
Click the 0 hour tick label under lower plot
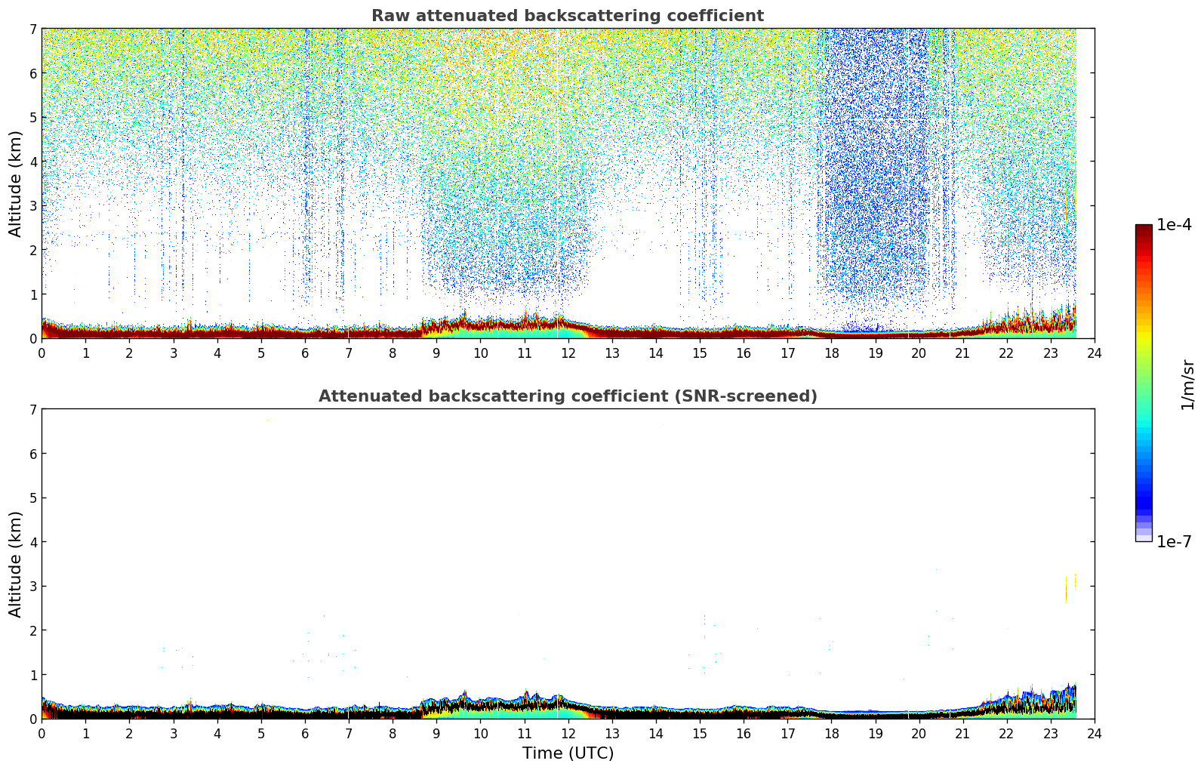[x=42, y=734]
